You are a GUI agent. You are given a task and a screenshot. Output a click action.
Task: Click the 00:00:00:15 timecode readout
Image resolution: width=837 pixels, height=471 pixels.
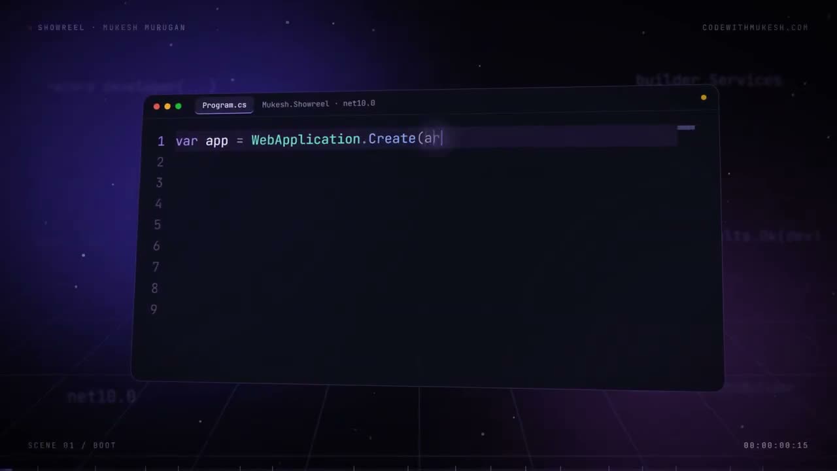click(776, 445)
